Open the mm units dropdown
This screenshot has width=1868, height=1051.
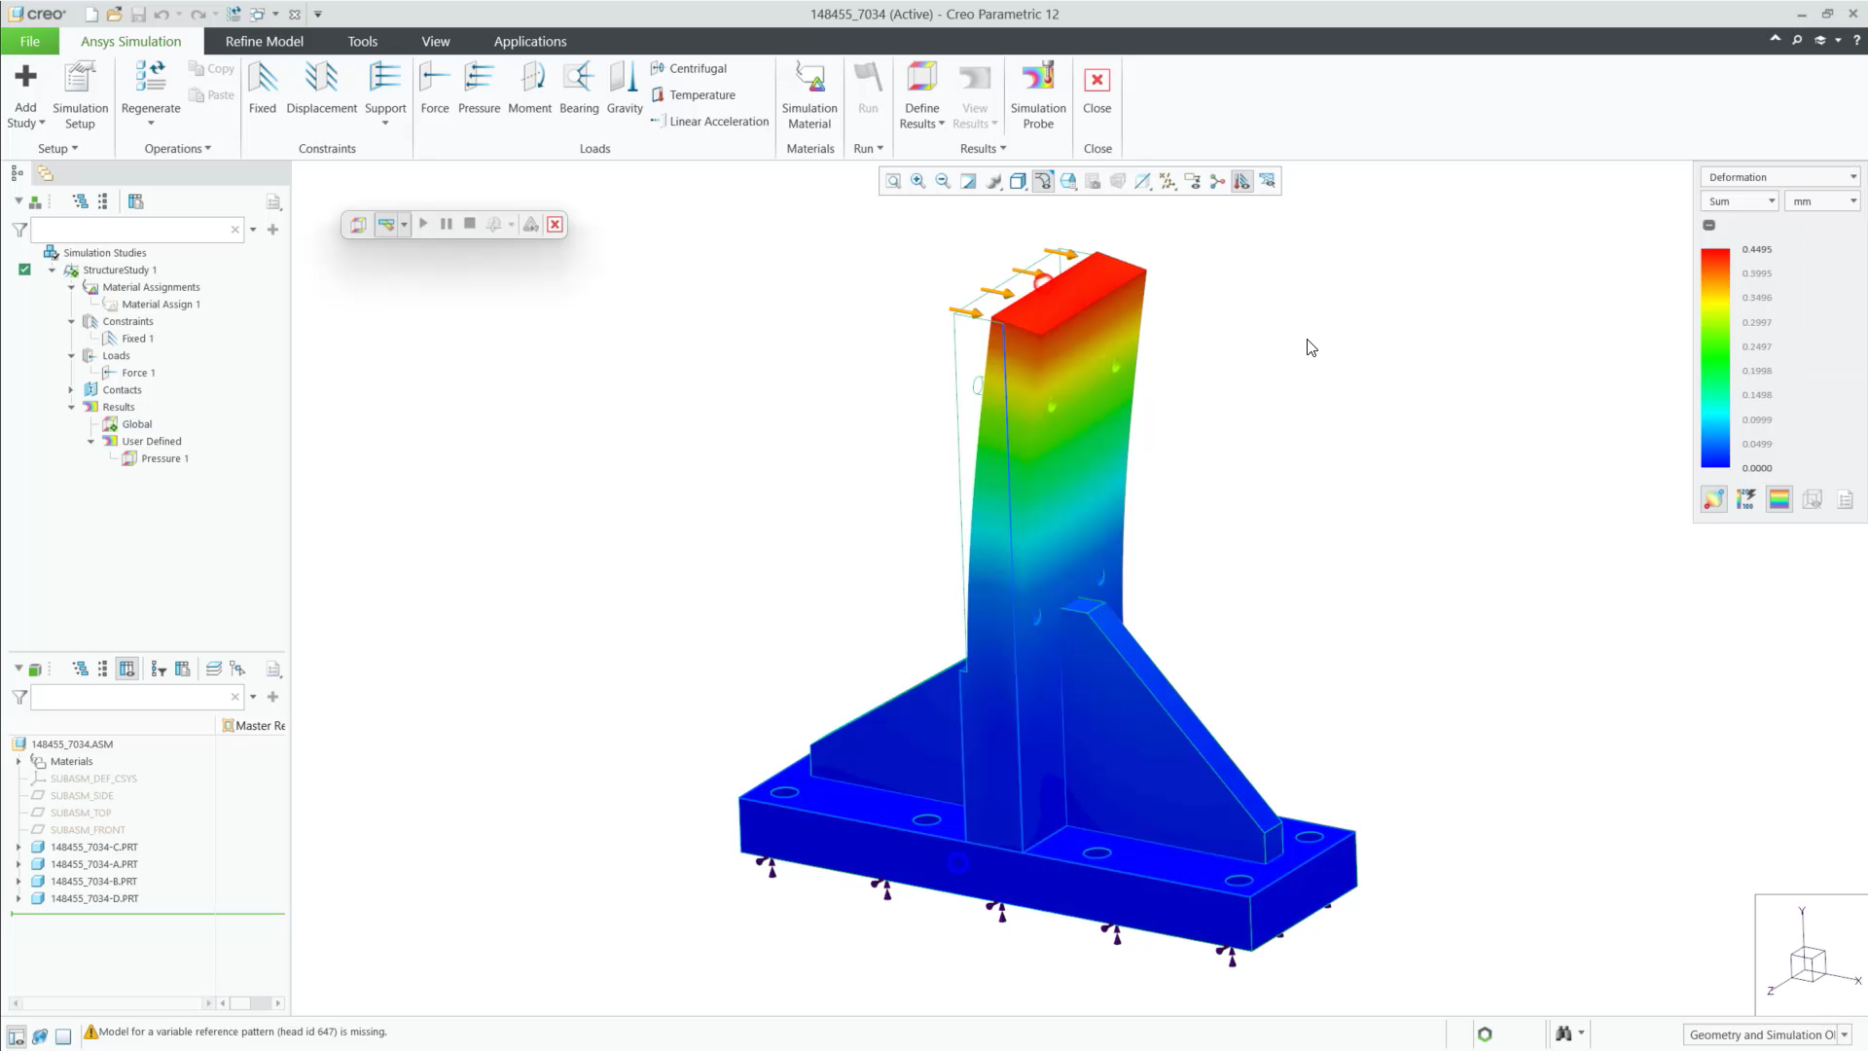tap(1850, 200)
